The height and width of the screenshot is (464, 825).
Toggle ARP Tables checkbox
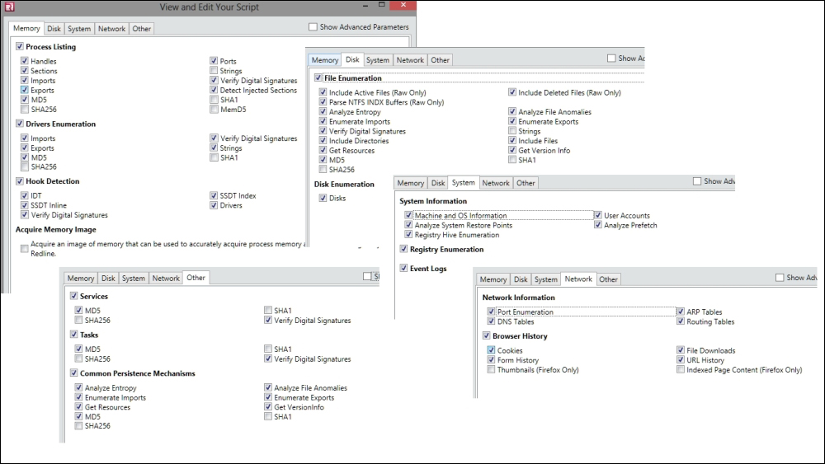[x=681, y=312]
